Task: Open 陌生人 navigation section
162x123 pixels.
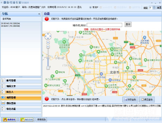Action: pos(21,92)
